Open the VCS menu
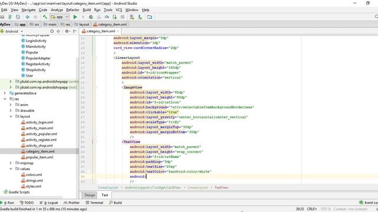Image resolution: width=378 pixels, height=212 pixels. point(119,10)
